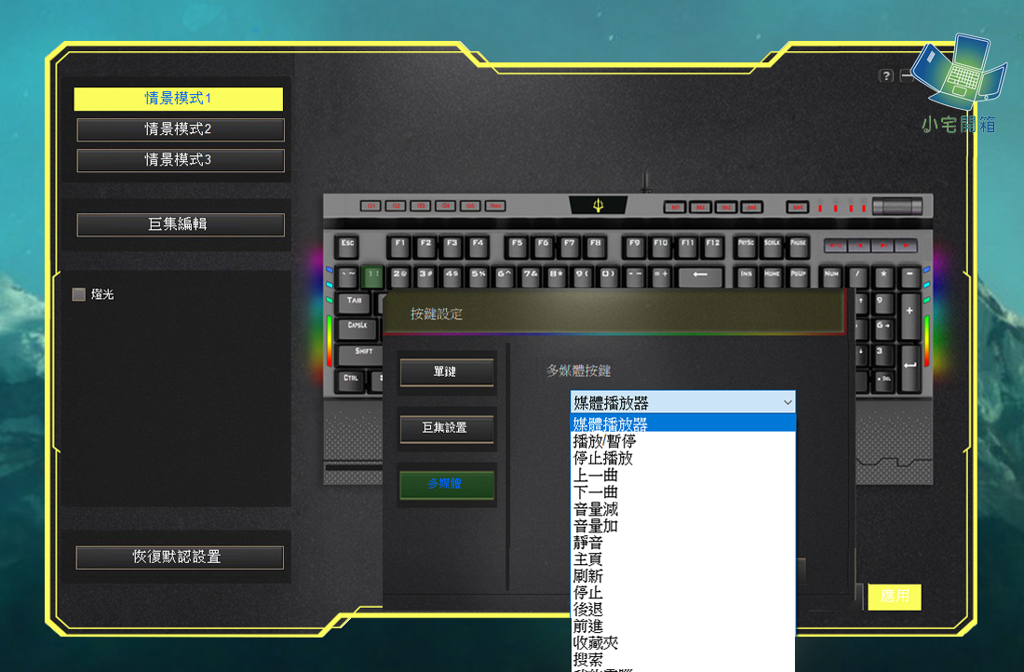The image size is (1024, 672).
Task: Choose 刷新 from the list
Action: [682, 576]
